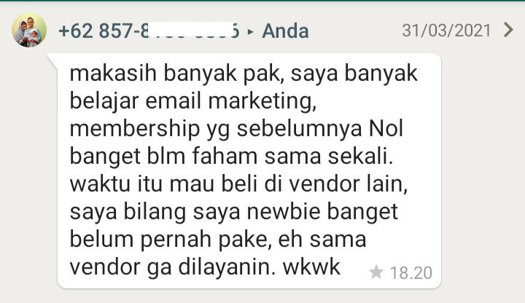Screen dimensions: 525x303
Task: Click the word "dilayanin" in the message
Action: click(x=227, y=267)
